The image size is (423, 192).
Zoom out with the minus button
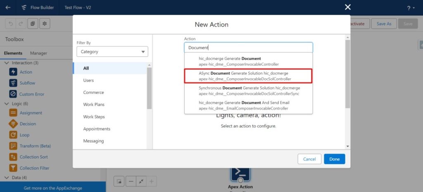(x=131, y=182)
